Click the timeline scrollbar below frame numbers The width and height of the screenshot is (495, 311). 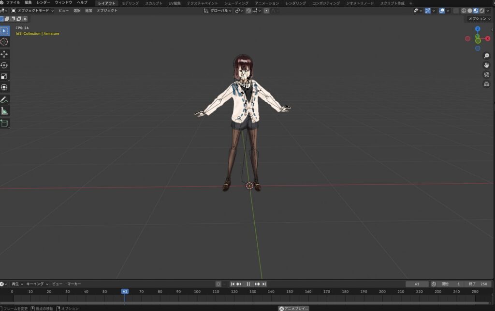(x=247, y=303)
